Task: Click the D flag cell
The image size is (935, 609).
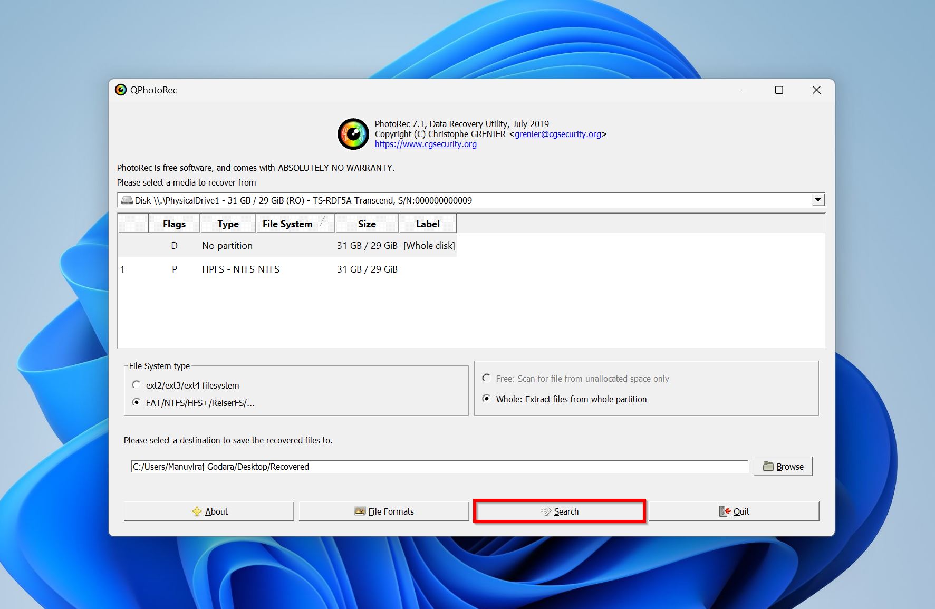Action: pos(174,245)
